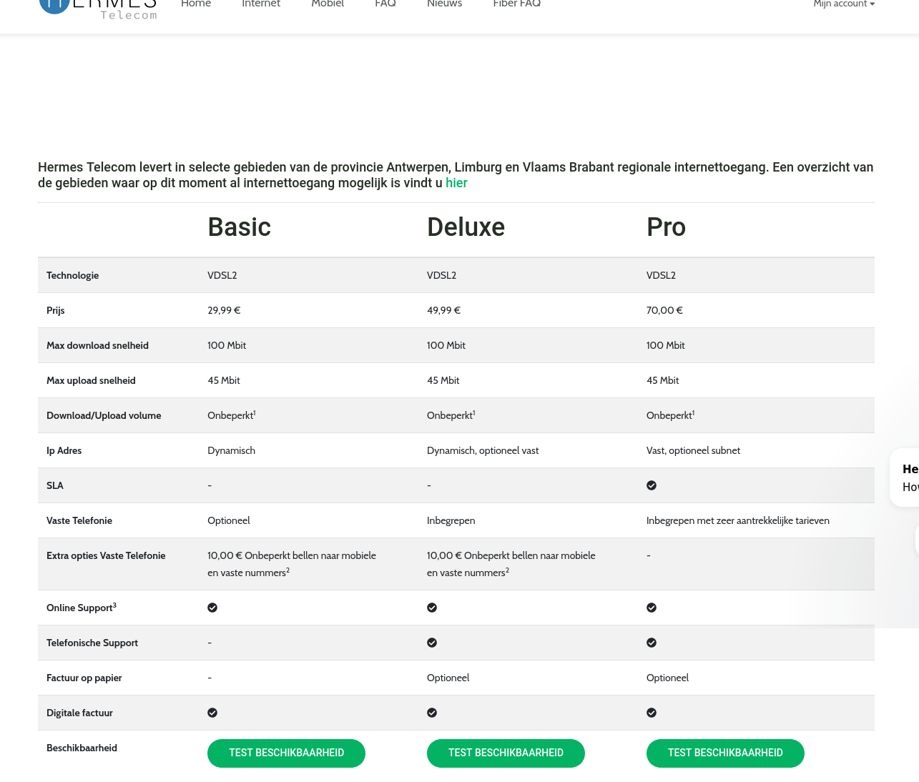This screenshot has height=782, width=919.
Task: Click 'Optioneel' in Basic Vaste Telefonie
Action: tap(229, 520)
